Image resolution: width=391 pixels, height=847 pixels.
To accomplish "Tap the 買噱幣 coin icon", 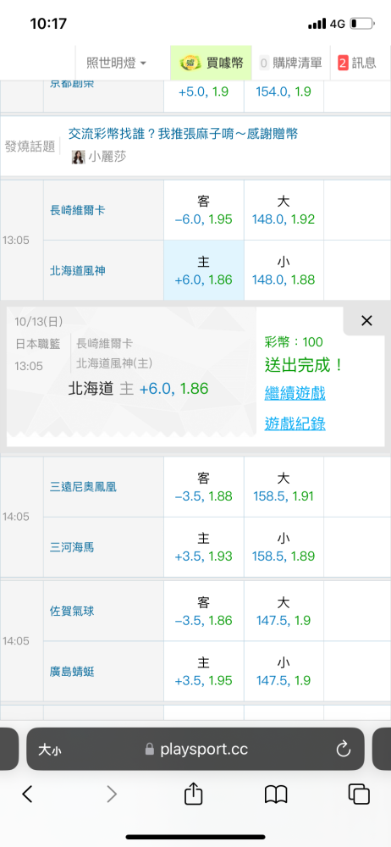I will point(190,63).
